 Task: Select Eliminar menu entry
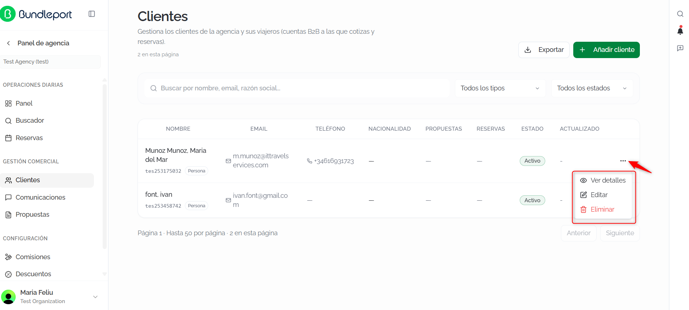point(603,209)
